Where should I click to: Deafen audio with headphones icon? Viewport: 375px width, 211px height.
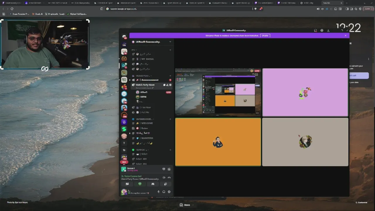[x=164, y=192]
